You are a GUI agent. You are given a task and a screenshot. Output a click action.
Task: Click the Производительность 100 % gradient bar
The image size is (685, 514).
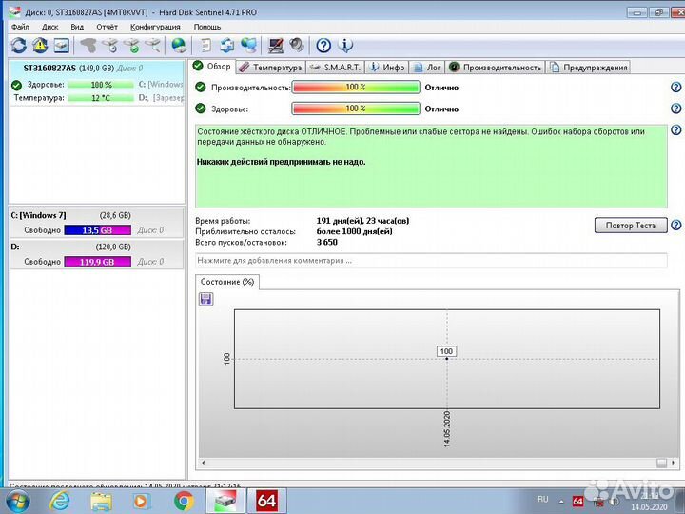coord(356,87)
